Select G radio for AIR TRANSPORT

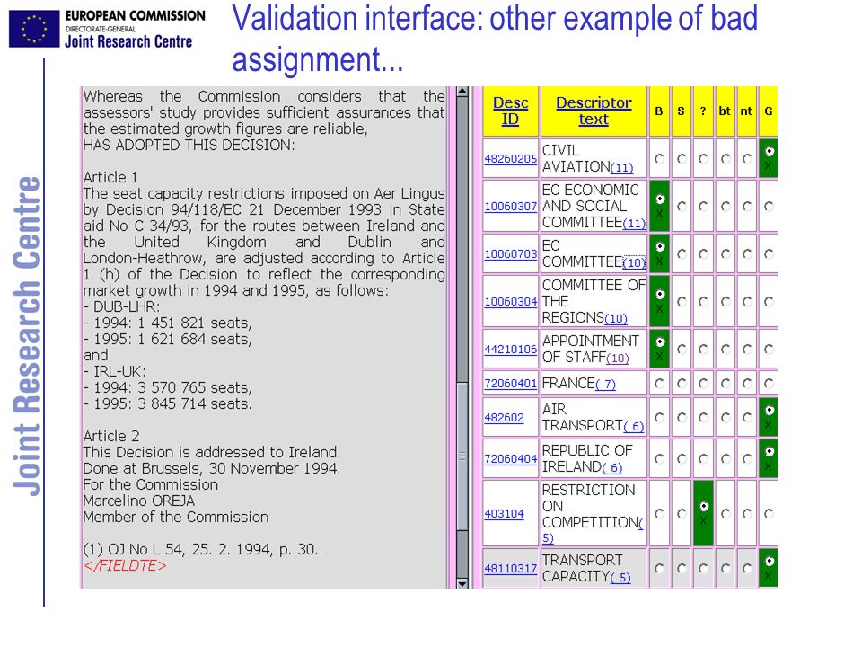tap(770, 411)
